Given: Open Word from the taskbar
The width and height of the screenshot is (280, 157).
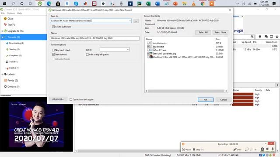Looking at the screenshot, I should (x=157, y=3).
